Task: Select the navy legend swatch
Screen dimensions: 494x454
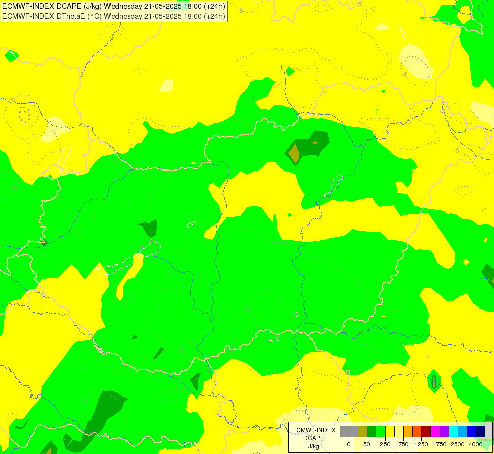Action: [x=481, y=431]
